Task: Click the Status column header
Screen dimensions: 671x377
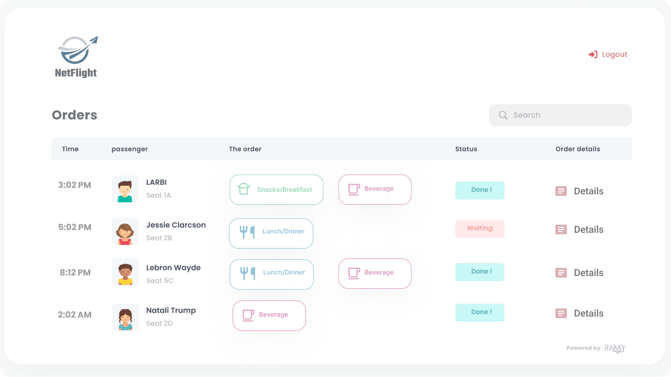Action: click(466, 149)
